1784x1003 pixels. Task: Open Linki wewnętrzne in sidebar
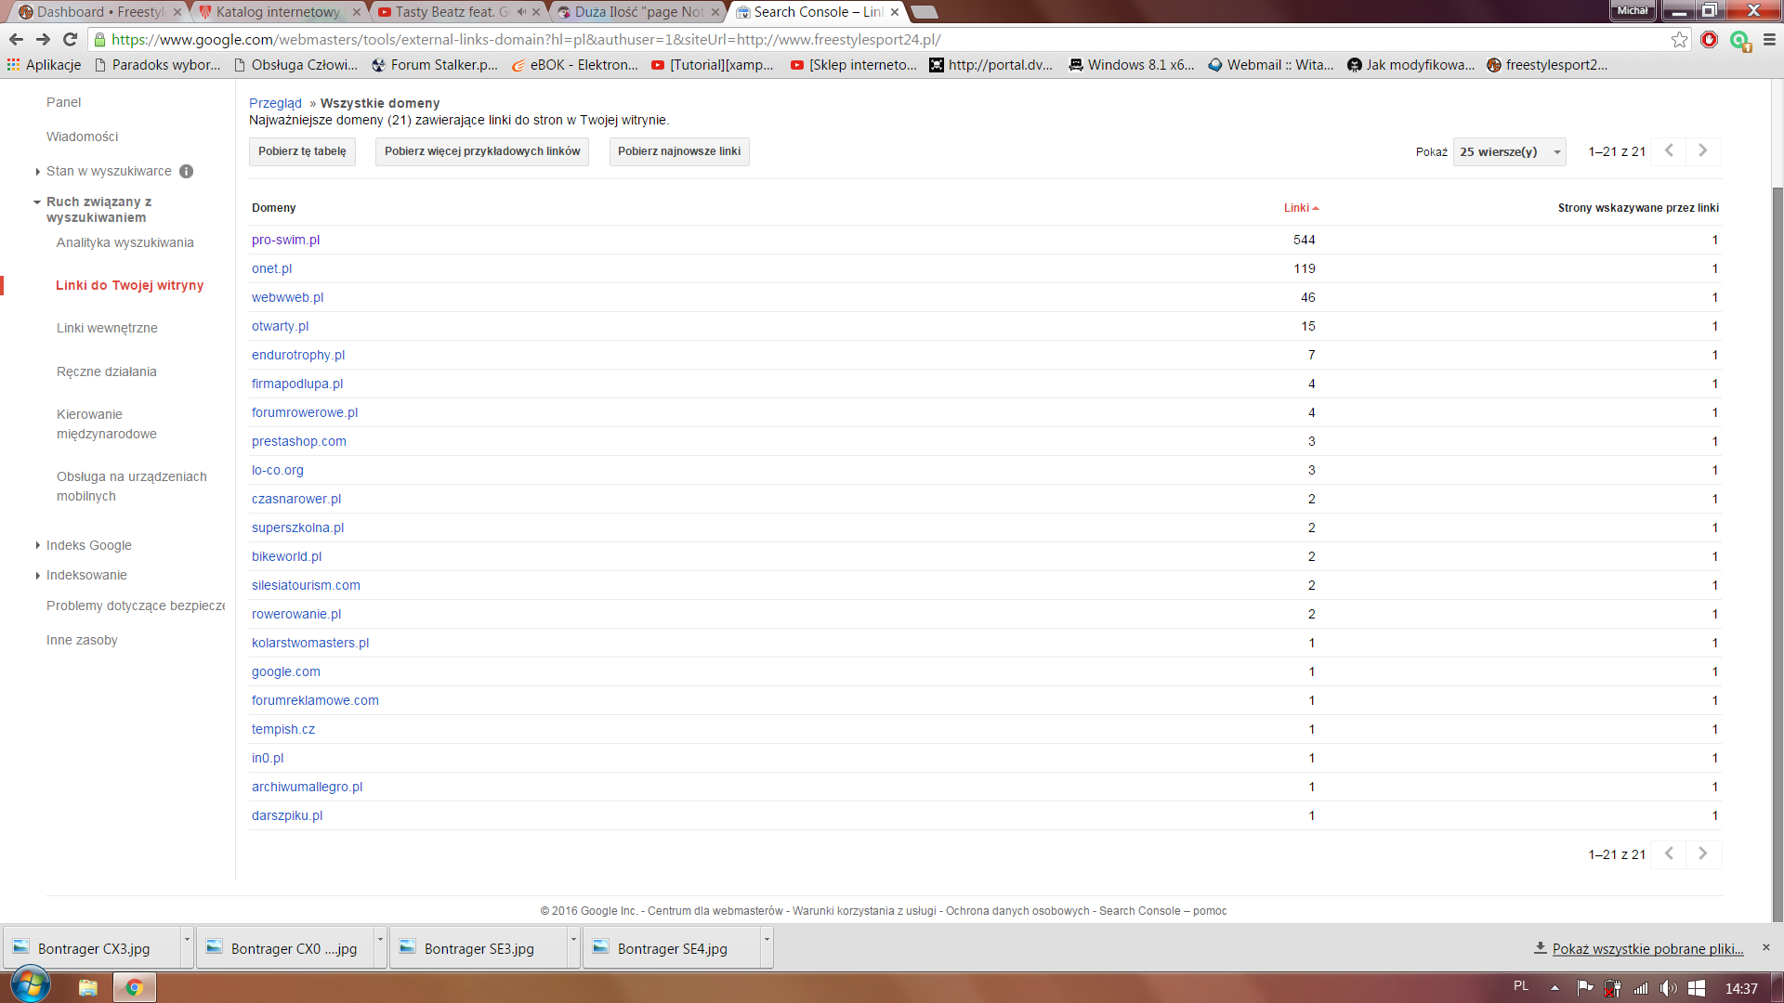coord(107,328)
